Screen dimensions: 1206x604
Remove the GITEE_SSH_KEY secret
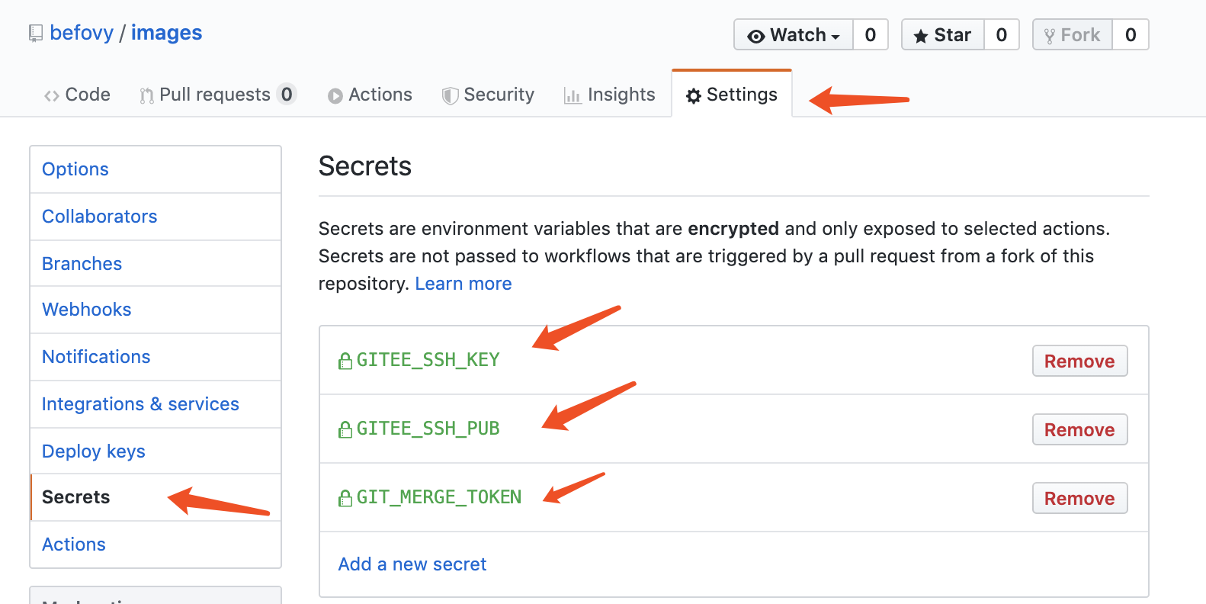click(x=1079, y=361)
